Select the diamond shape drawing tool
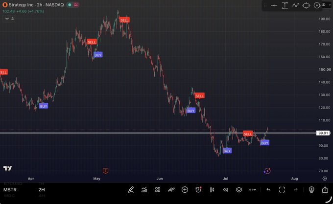Screen dimensions: 333x204 (306, 5)
